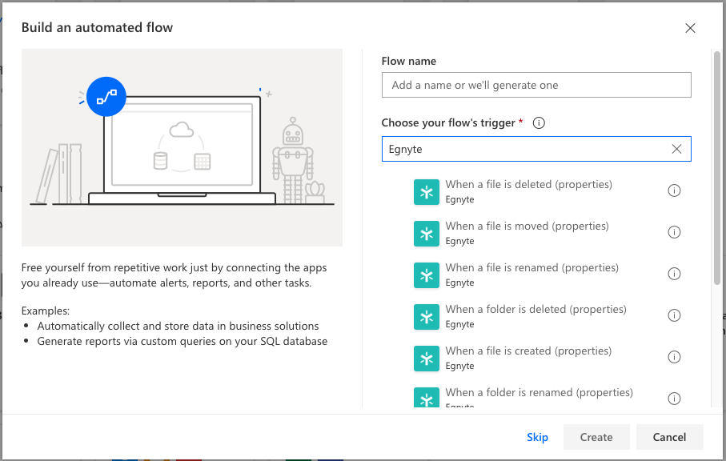Image resolution: width=726 pixels, height=461 pixels.
Task: Show info for file created trigger
Action: point(674,357)
